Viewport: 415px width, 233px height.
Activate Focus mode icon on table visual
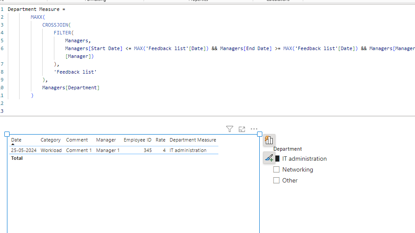point(241,129)
